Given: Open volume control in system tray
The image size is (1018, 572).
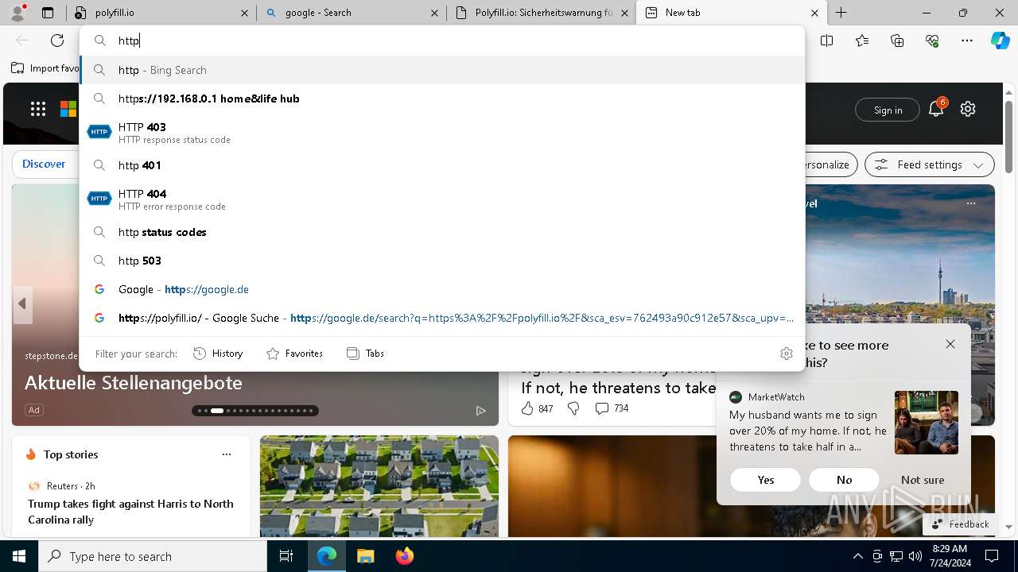Looking at the screenshot, I should [915, 556].
